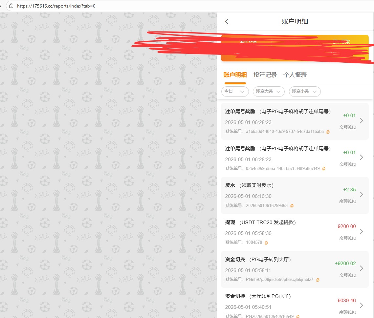Select timestamp 2026-05-01 05:40:51
This screenshot has height=318, width=374.
pos(248,307)
